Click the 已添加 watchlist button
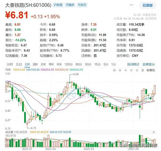The width and height of the screenshot is (161, 151). (148, 5)
